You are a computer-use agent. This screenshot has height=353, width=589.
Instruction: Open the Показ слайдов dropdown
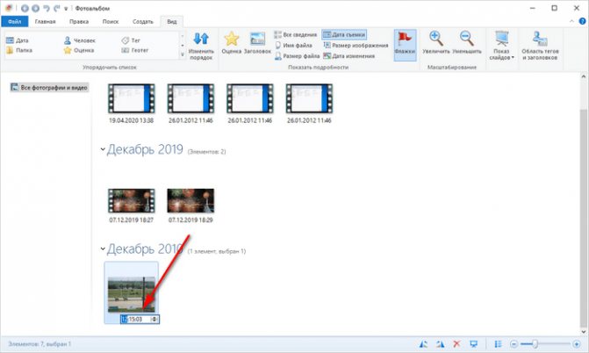(501, 46)
